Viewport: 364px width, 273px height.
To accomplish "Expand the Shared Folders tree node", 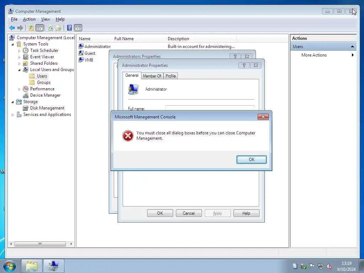I will pos(19,63).
